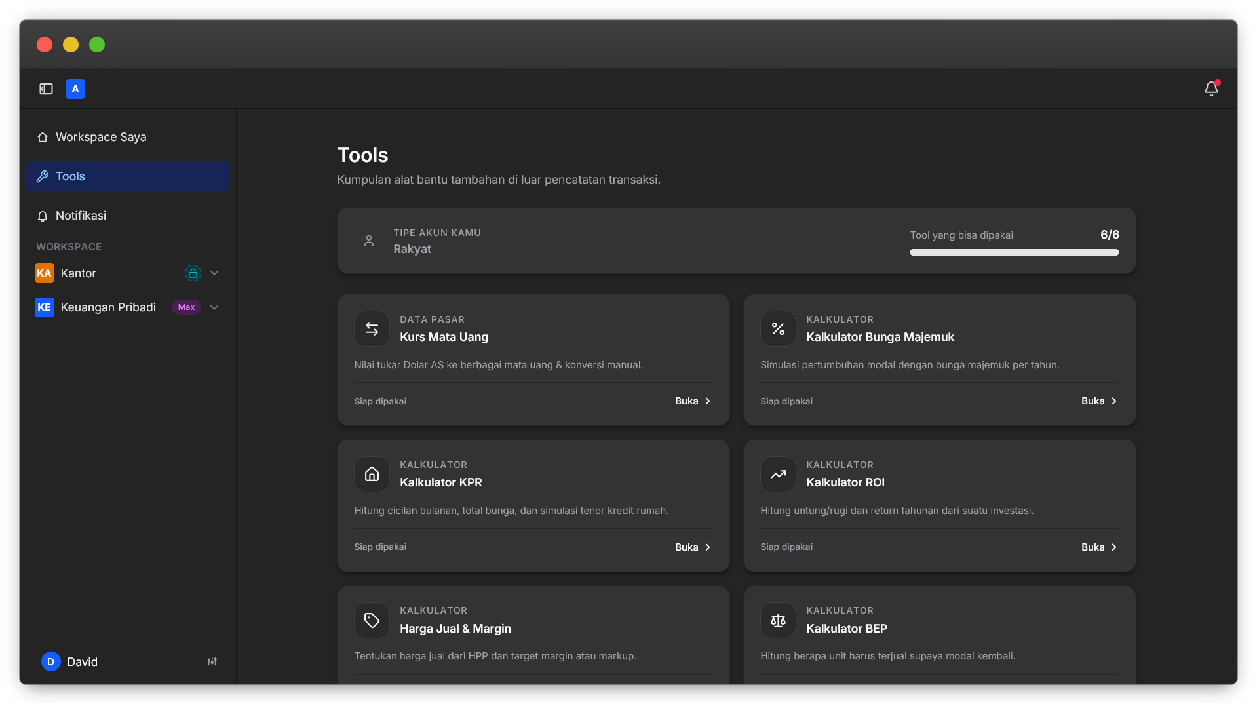
Task: Click the Kalkulator BEP title
Action: click(847, 629)
